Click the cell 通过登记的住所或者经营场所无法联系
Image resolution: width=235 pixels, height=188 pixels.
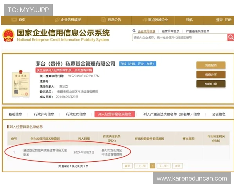45,152
